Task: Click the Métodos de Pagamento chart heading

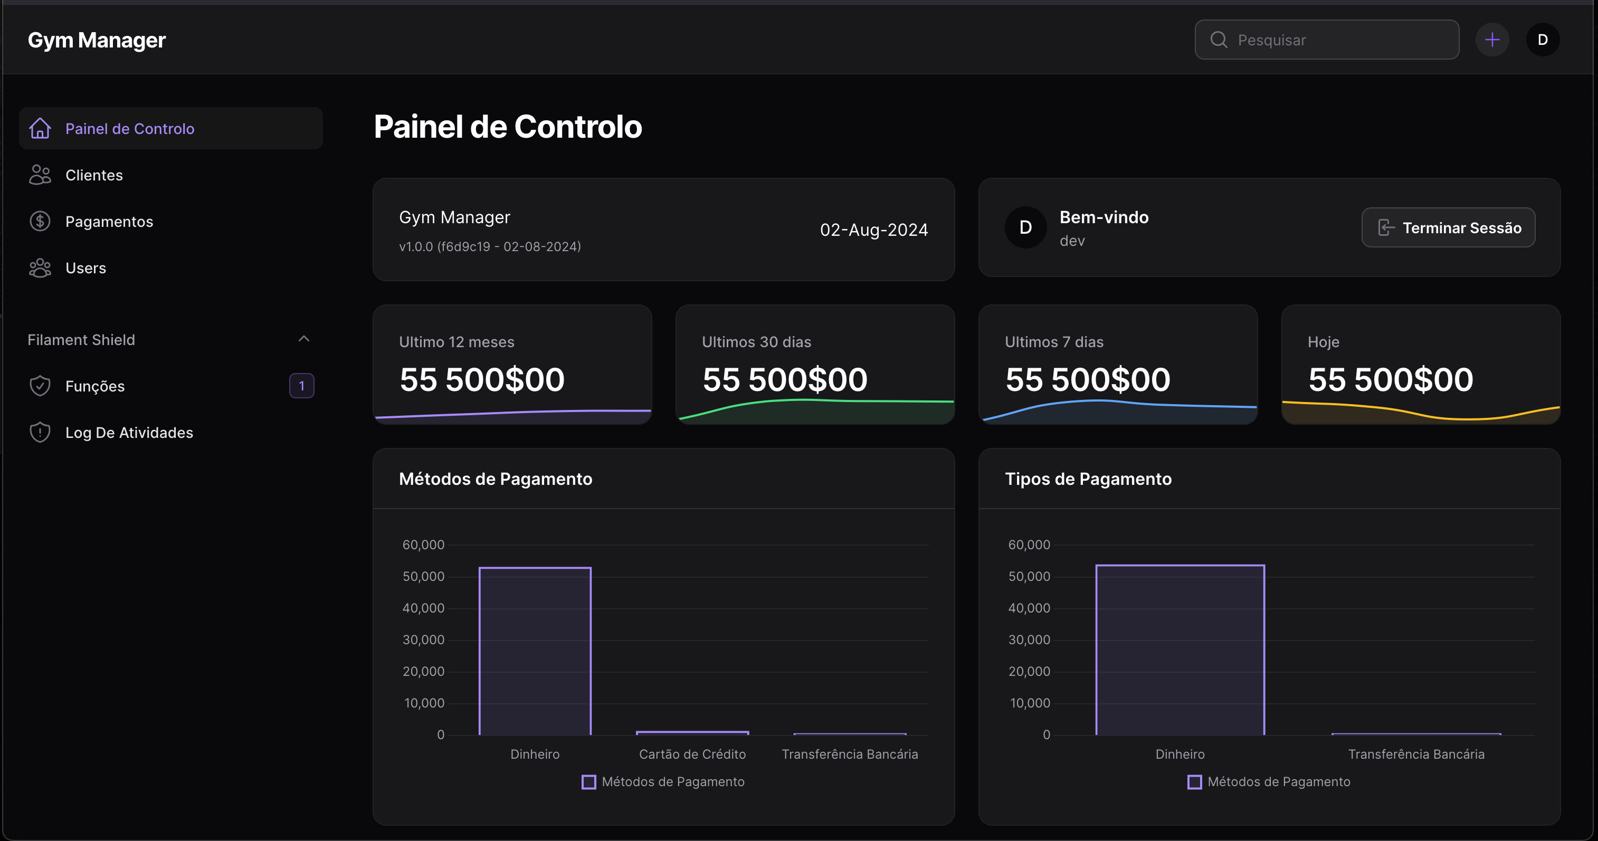Action: click(495, 479)
